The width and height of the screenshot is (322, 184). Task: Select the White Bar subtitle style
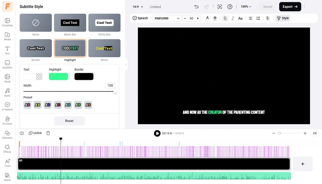point(104,23)
